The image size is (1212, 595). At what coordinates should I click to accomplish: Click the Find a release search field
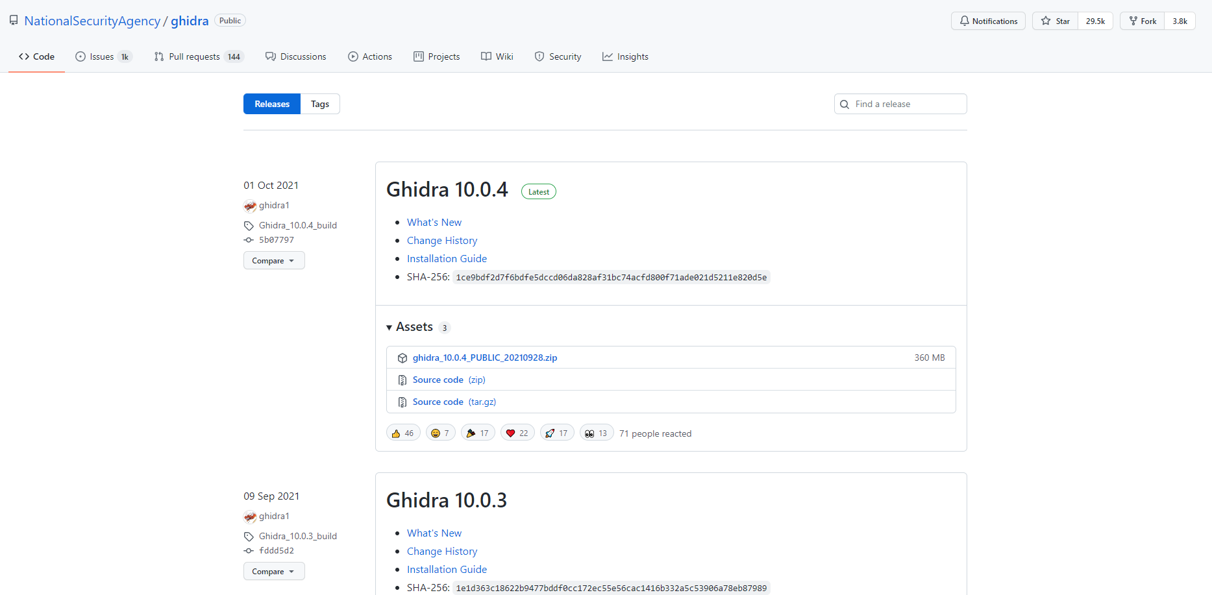click(900, 104)
